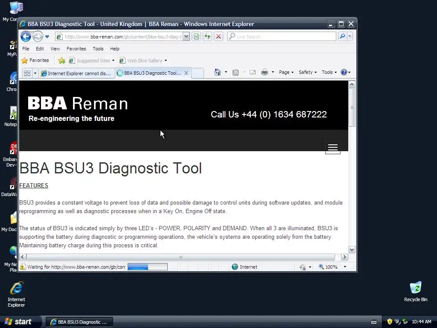This screenshot has width=437, height=328.
Task: Go back with the Back arrow button
Action: point(26,37)
